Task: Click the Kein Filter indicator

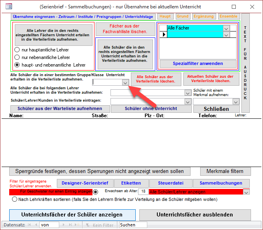Action: [100, 225]
